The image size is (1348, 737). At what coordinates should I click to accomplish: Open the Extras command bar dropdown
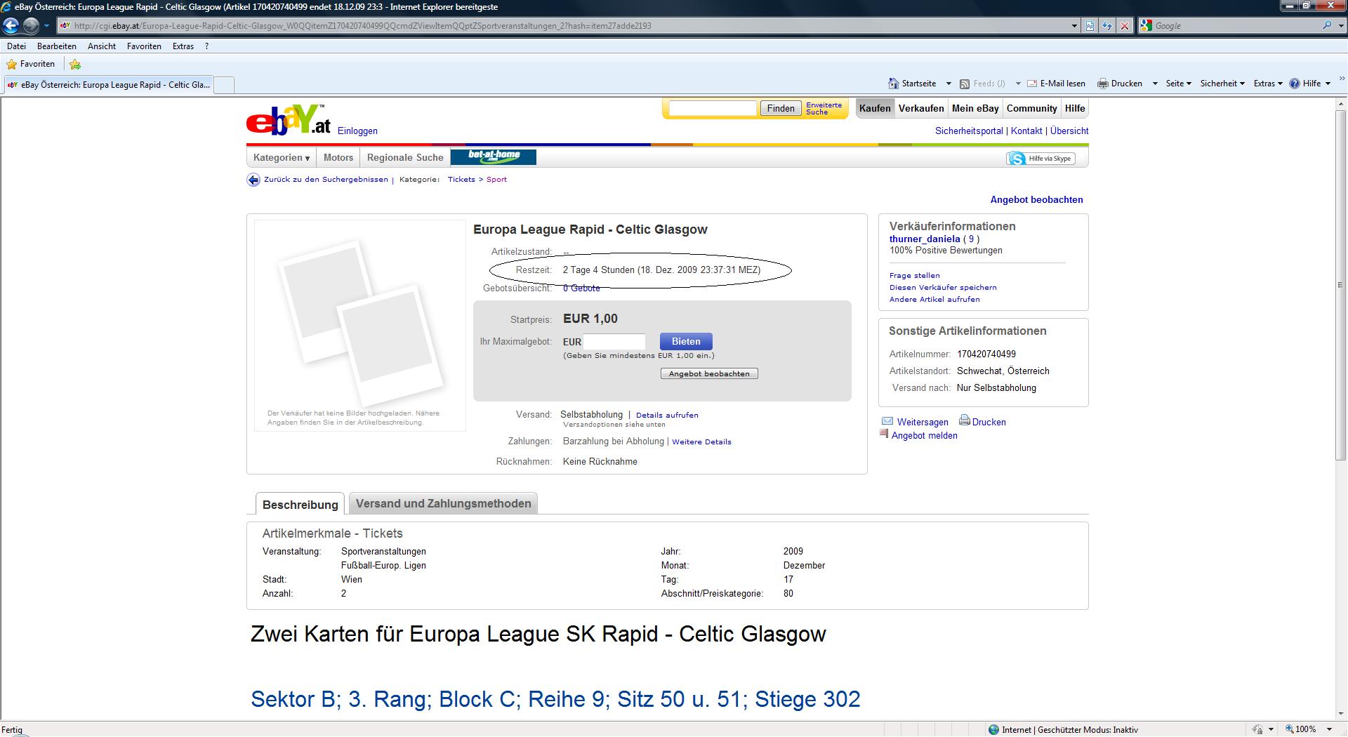tap(1268, 84)
